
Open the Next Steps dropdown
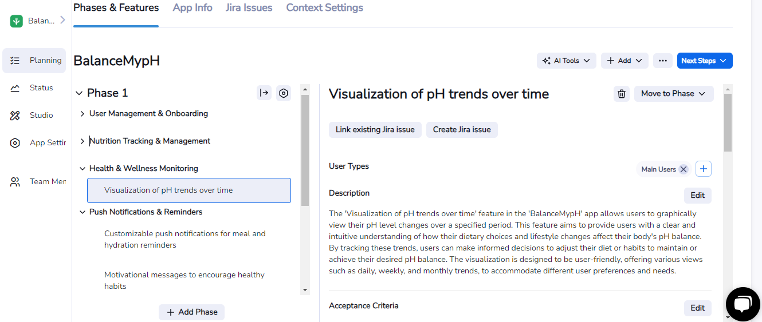tap(705, 61)
